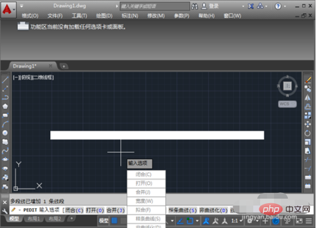The height and width of the screenshot is (228, 316).
Task: Expand the Autodesk 360 dropdown arrow
Action: pos(266,6)
